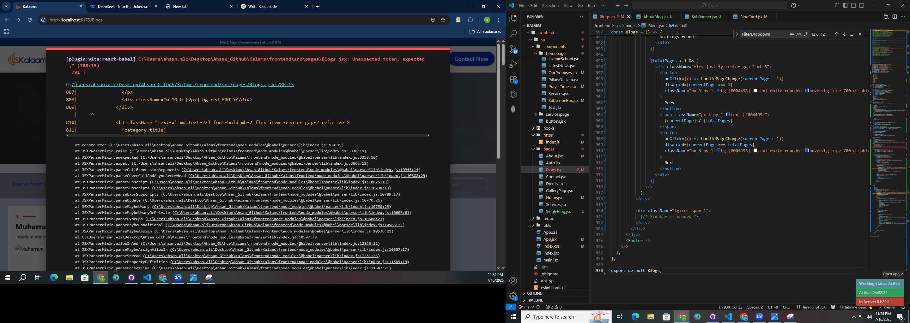Image resolution: width=910 pixels, height=323 pixels.
Task: Collapse the components folder in Explorer
Action: pyautogui.click(x=533, y=47)
